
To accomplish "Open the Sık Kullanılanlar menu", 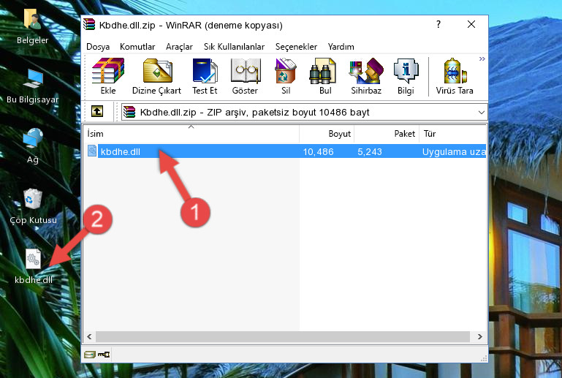I will (x=234, y=47).
